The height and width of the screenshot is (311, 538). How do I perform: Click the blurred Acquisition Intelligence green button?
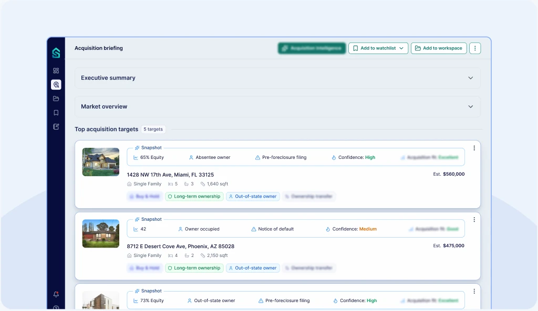(x=312, y=48)
